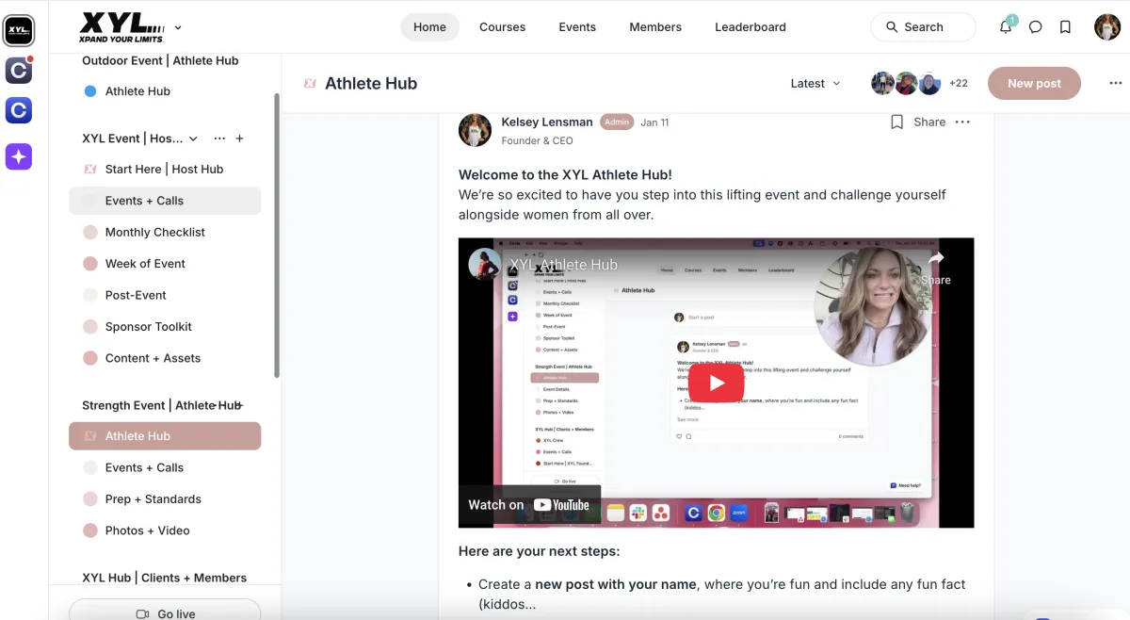This screenshot has height=620, width=1130.
Task: Click Kelsey Lensman's post avatar
Action: pyautogui.click(x=475, y=130)
